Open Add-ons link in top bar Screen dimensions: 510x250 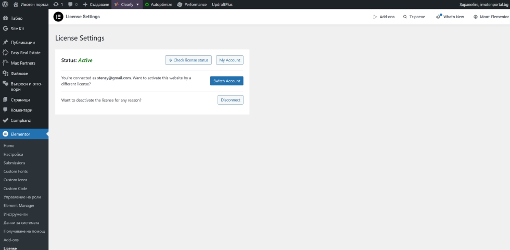(x=384, y=17)
